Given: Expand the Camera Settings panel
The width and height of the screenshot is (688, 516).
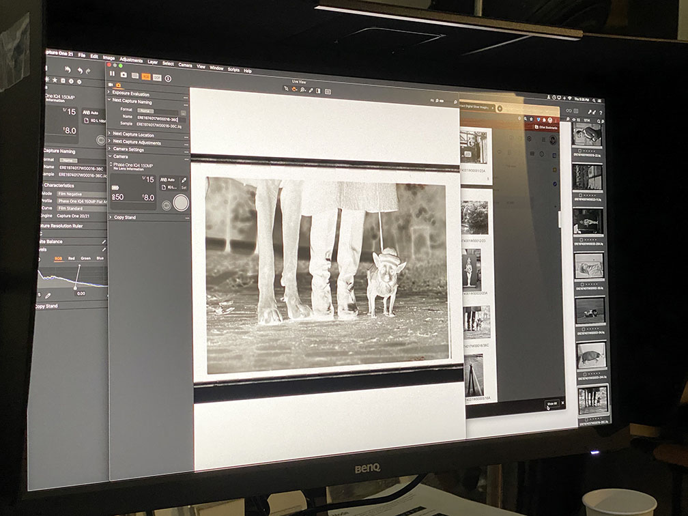Looking at the screenshot, I should (x=110, y=148).
